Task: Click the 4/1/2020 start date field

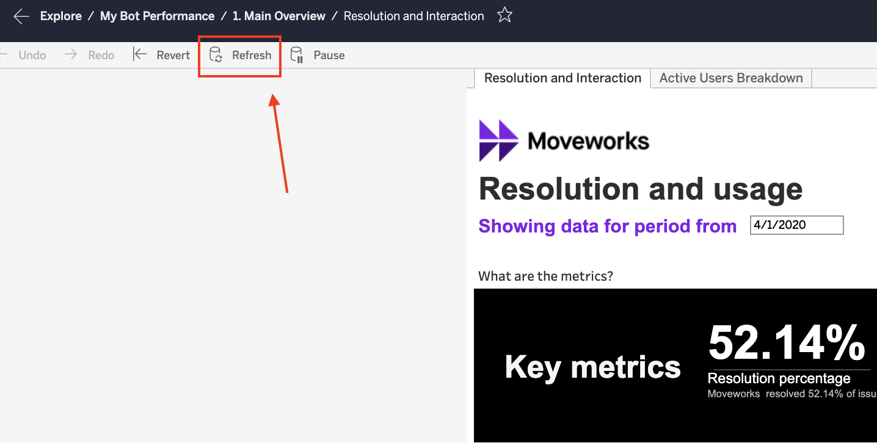Action: click(x=797, y=225)
